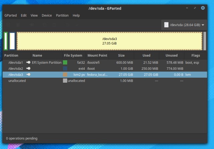Select the /dev/sda1 partition row
Viewport: 214px width, 149px height.
[105, 62]
